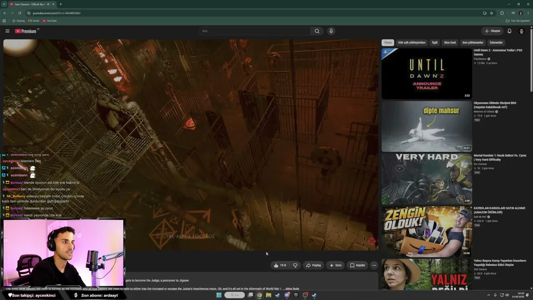Open title 'Until Dawn 2 - Announce Trailer | PS5 Games'
The width and height of the screenshot is (533, 300).
(498, 52)
